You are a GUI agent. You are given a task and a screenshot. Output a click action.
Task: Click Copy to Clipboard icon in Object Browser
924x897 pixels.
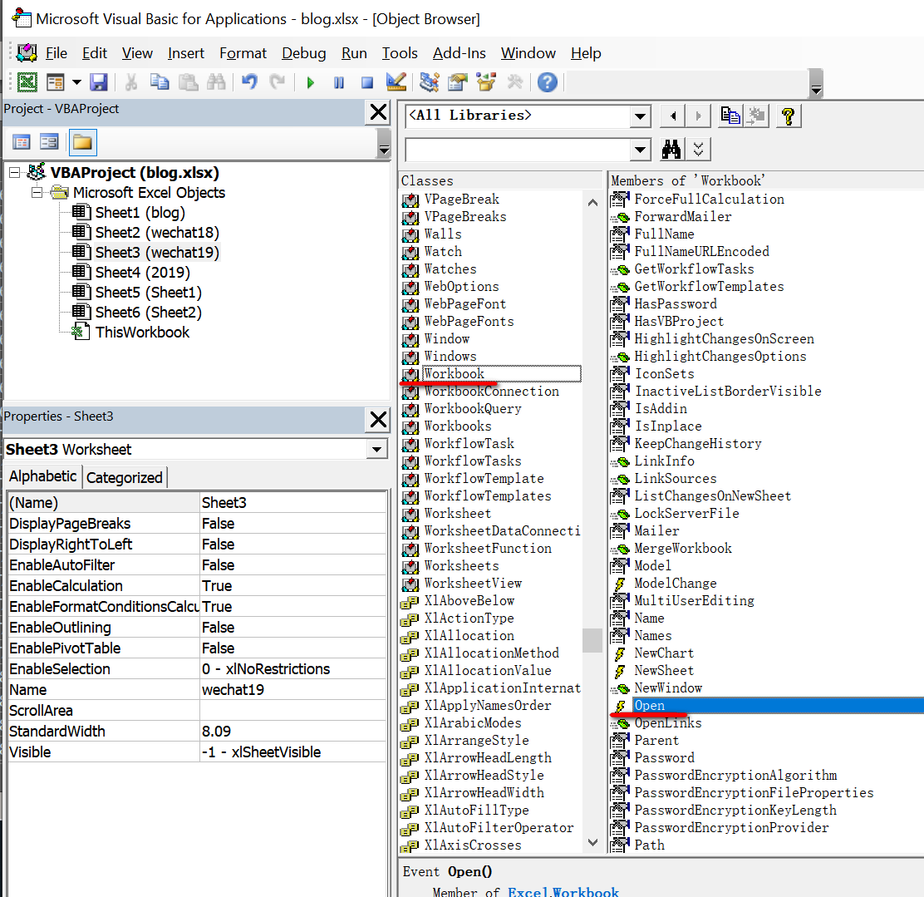[x=730, y=116]
